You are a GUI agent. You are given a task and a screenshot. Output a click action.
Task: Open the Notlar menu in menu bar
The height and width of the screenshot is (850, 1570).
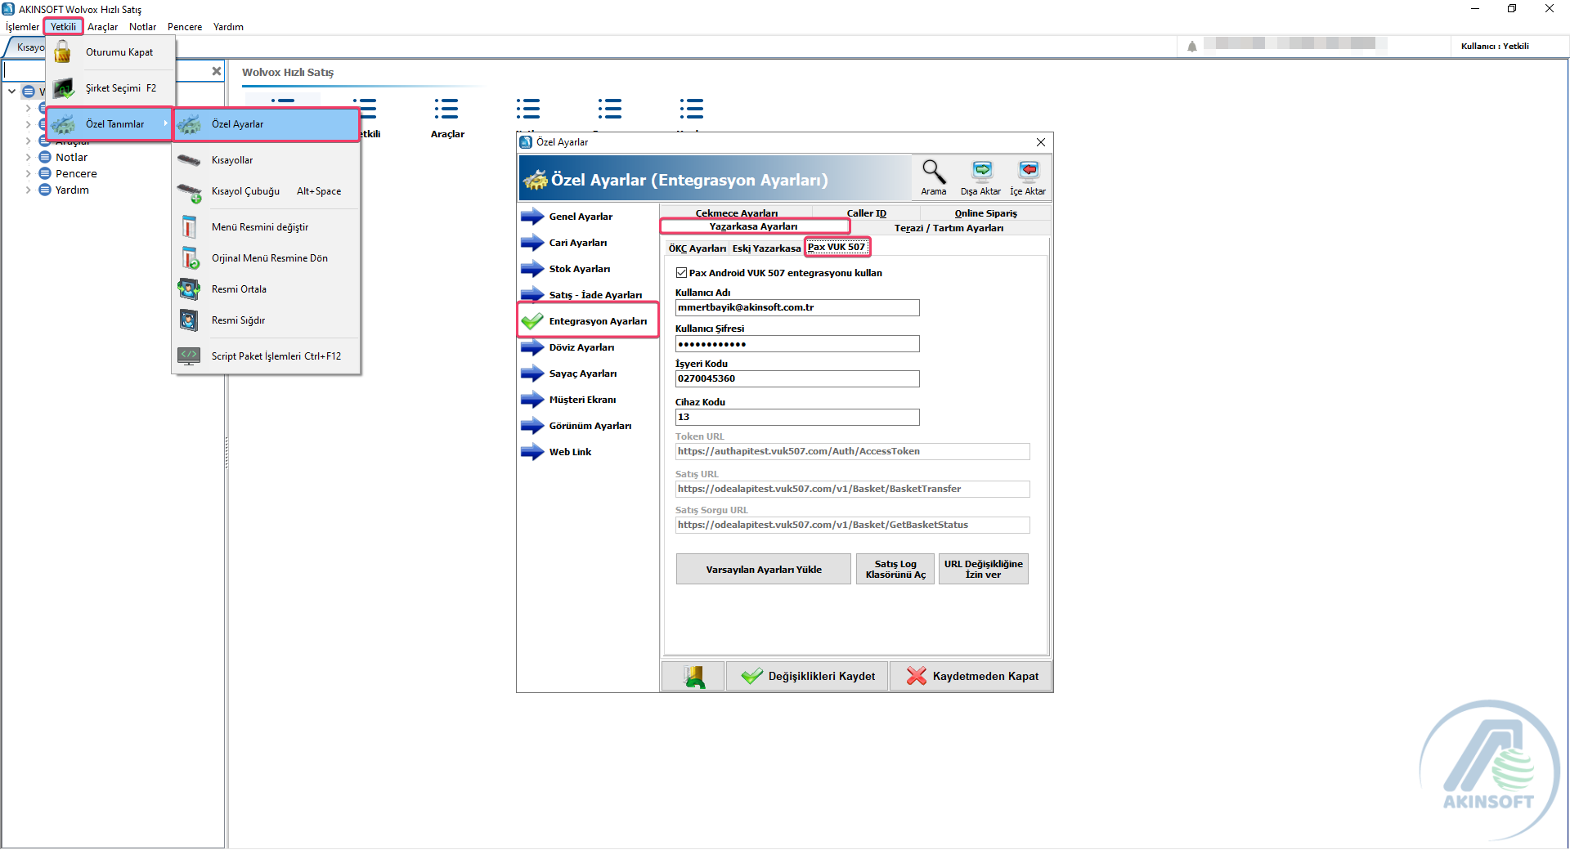(142, 27)
